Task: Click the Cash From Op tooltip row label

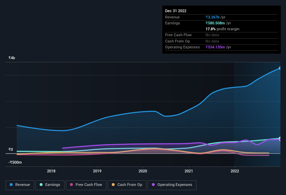Action: click(177, 41)
